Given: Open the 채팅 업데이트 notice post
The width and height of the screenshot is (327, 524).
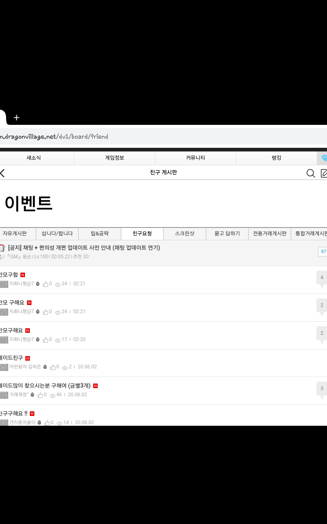Looking at the screenshot, I should pos(84,248).
